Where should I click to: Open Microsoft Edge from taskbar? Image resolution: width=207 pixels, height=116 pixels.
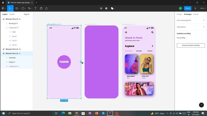[x=63, y=113]
